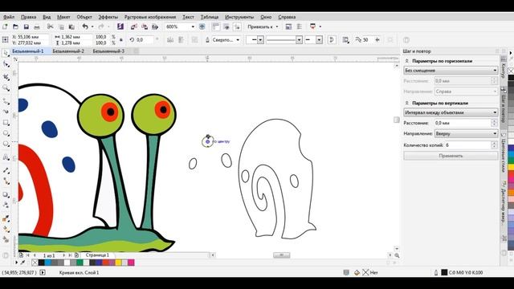Screen dimensions: 514x289
Task: Open the 'Интервал между объектами' dropdown
Action: coord(451,112)
